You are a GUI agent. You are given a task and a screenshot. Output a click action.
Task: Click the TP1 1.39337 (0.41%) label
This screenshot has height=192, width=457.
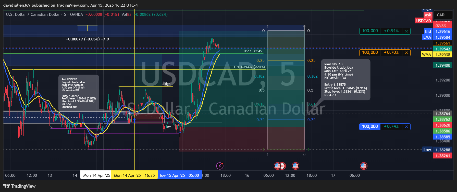pos(249,67)
